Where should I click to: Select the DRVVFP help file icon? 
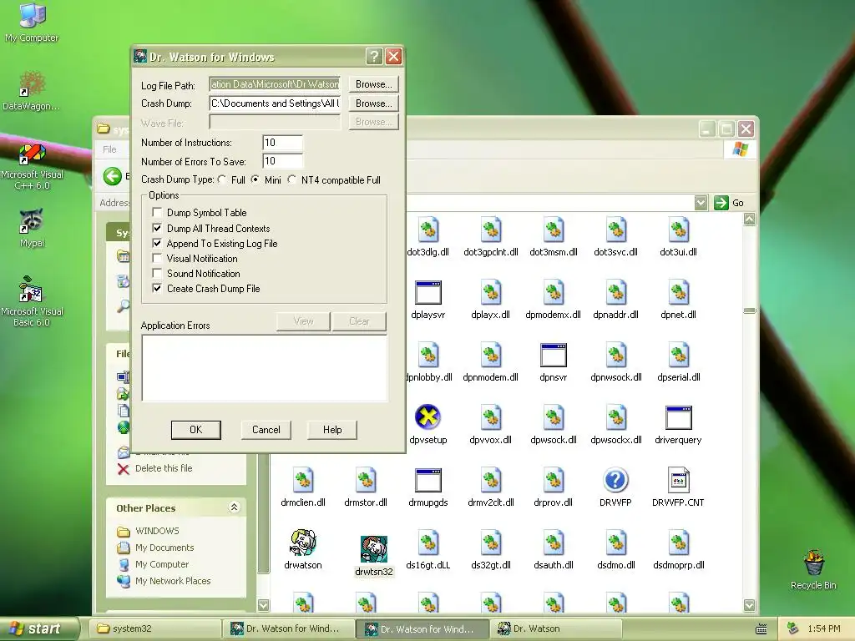pos(615,480)
